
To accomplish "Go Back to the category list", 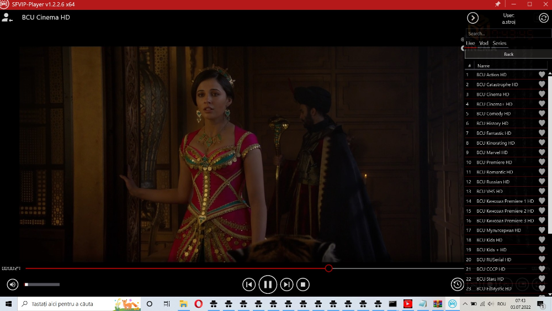I will 508,54.
